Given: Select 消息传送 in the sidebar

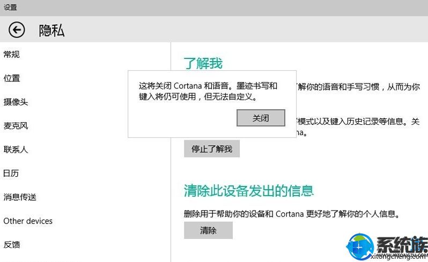Looking at the screenshot, I should coord(20,197).
